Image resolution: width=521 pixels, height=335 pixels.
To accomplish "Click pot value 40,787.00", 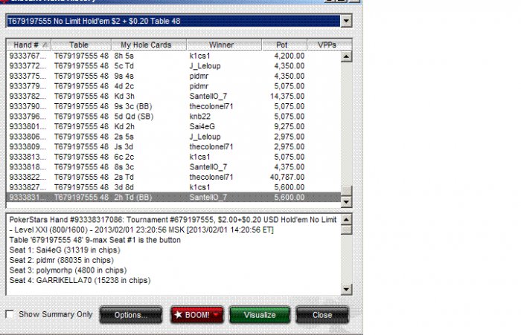I will pyautogui.click(x=287, y=177).
